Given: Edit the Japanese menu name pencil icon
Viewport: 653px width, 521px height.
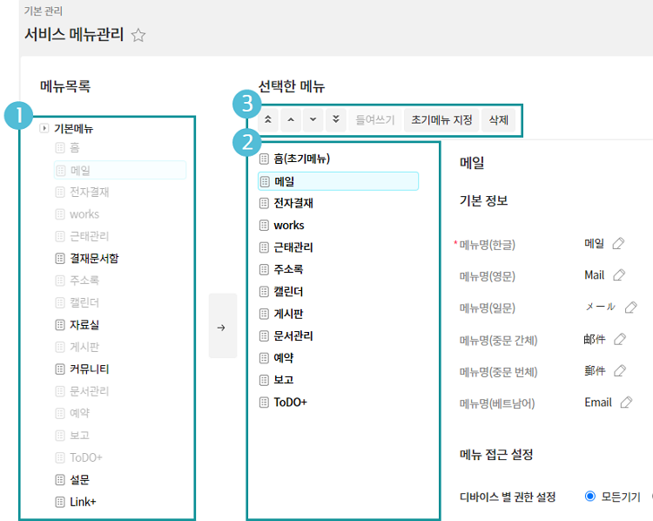Looking at the screenshot, I should [x=630, y=307].
